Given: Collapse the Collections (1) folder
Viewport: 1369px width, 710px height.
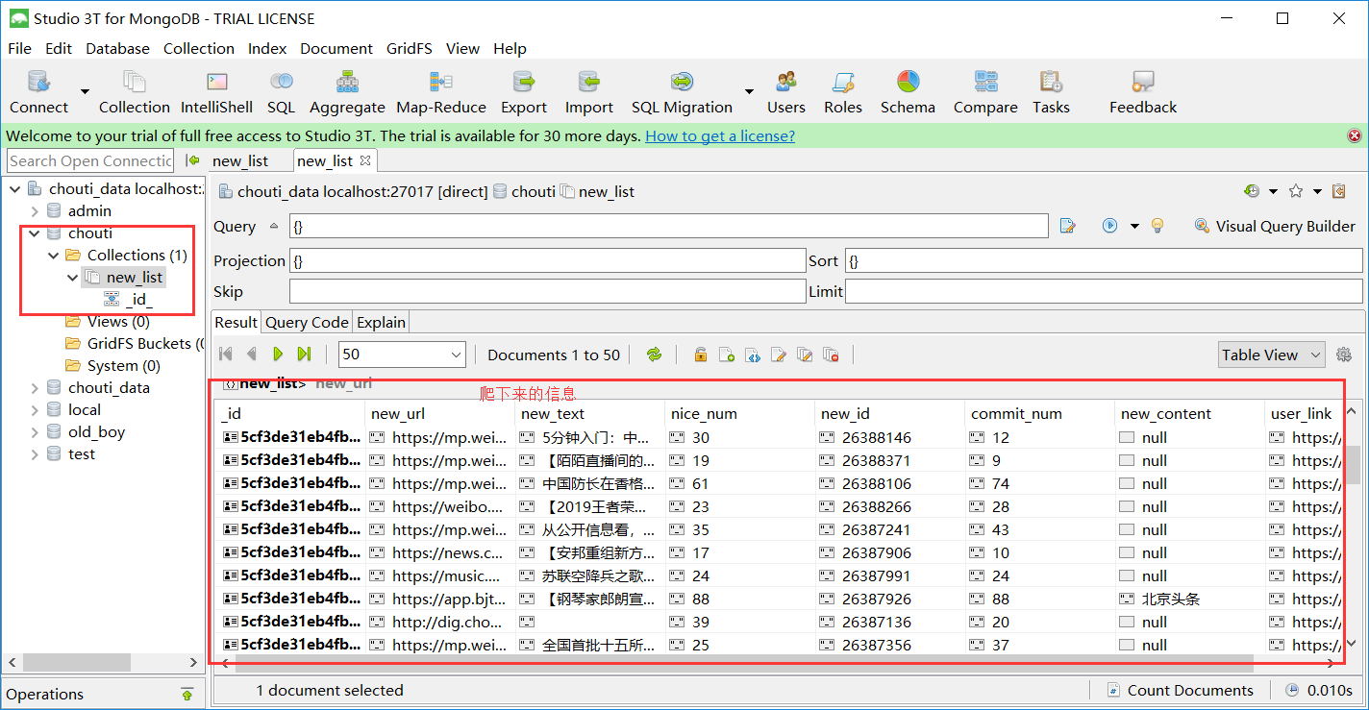Looking at the screenshot, I should pos(54,256).
